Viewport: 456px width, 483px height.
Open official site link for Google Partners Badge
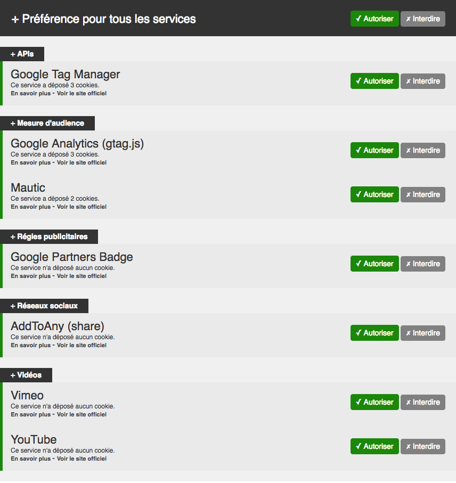coord(82,276)
